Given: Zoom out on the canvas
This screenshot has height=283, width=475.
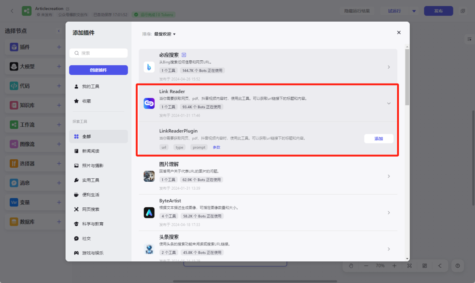Looking at the screenshot, I should click(x=366, y=266).
